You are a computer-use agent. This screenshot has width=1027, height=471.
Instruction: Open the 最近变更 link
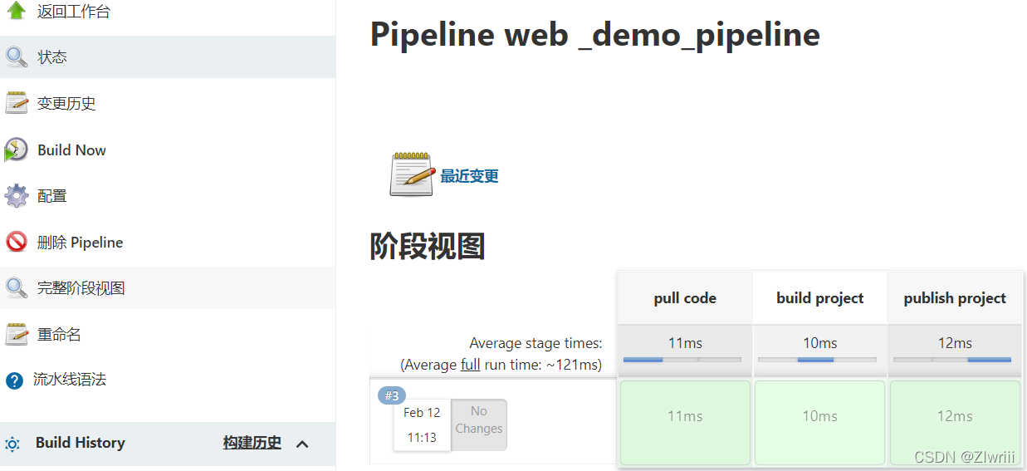pyautogui.click(x=469, y=176)
